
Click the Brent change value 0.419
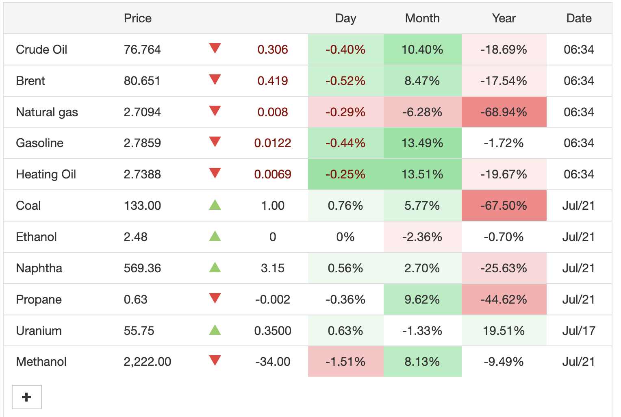(273, 81)
